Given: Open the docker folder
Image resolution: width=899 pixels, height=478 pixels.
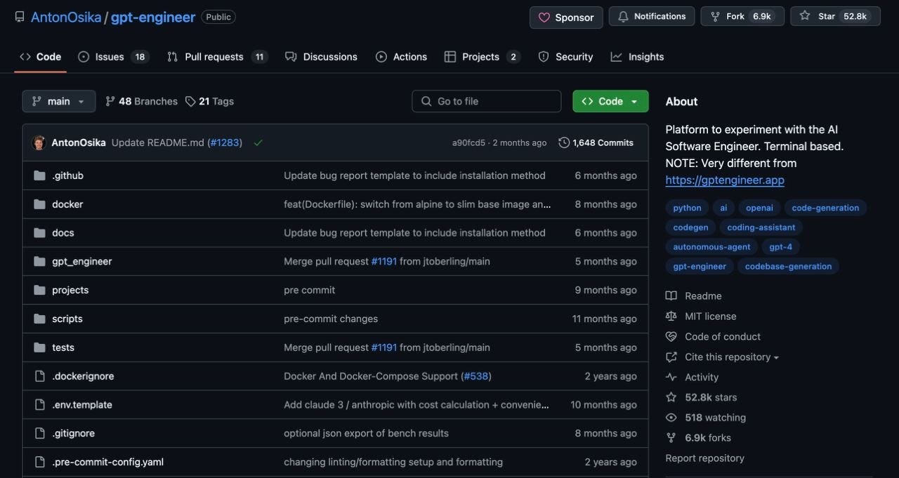Looking at the screenshot, I should point(67,204).
